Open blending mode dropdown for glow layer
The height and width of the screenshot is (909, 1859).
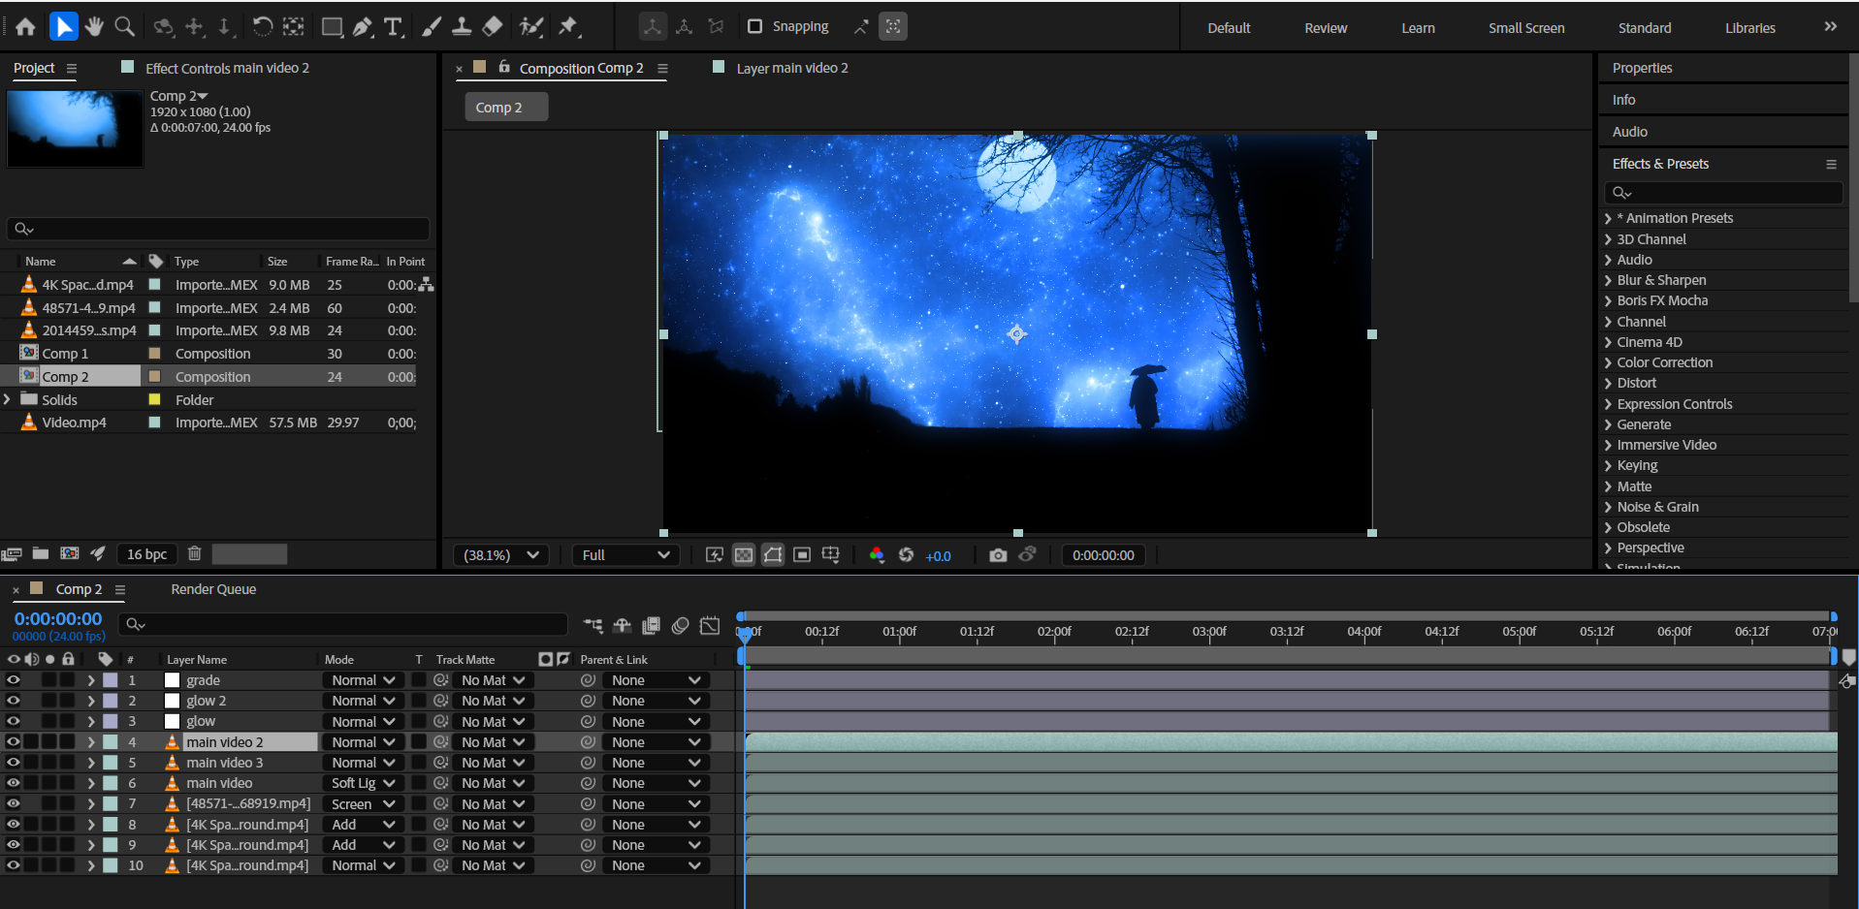[364, 722]
